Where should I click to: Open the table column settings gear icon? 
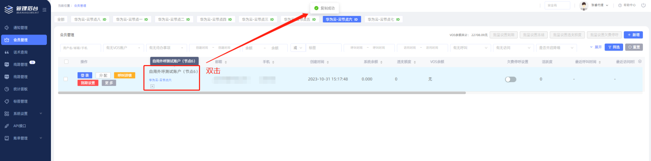[x=640, y=61]
